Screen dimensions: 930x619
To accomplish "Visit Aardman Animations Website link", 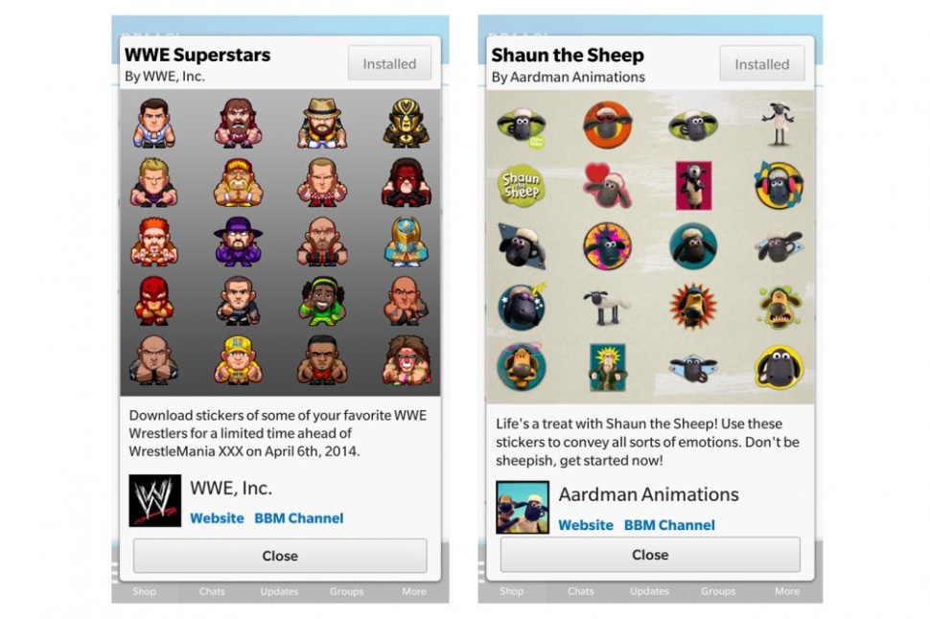I will click(x=586, y=525).
